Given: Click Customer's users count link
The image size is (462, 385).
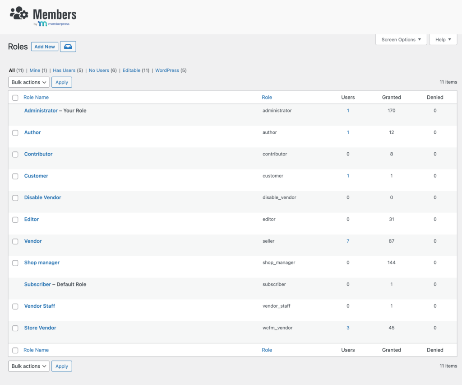Looking at the screenshot, I should [x=348, y=176].
